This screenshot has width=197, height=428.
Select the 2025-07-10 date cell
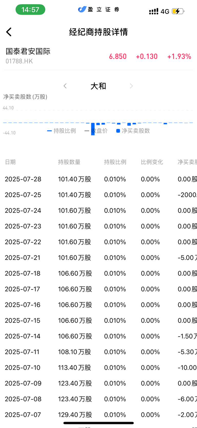(x=23, y=368)
